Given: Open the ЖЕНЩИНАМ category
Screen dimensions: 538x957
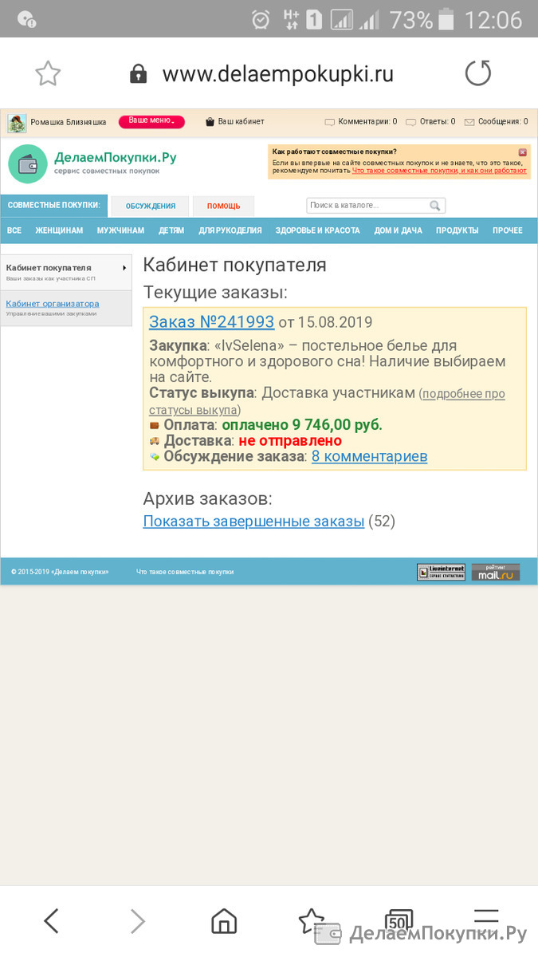Looking at the screenshot, I should click(x=59, y=230).
